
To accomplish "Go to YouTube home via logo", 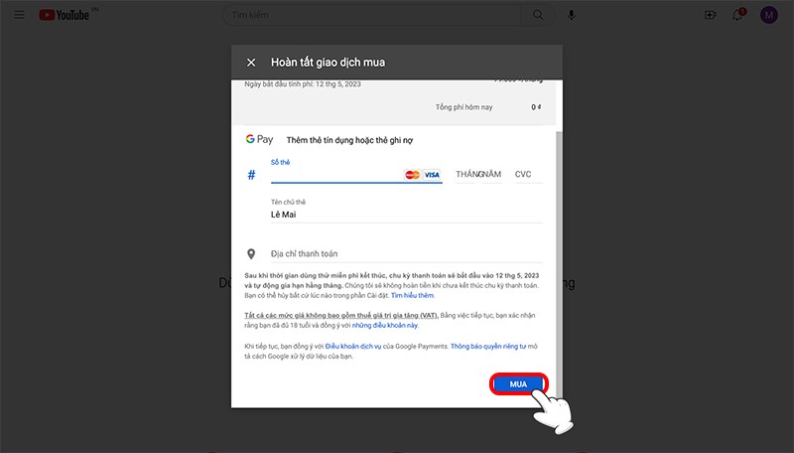I will [x=65, y=15].
